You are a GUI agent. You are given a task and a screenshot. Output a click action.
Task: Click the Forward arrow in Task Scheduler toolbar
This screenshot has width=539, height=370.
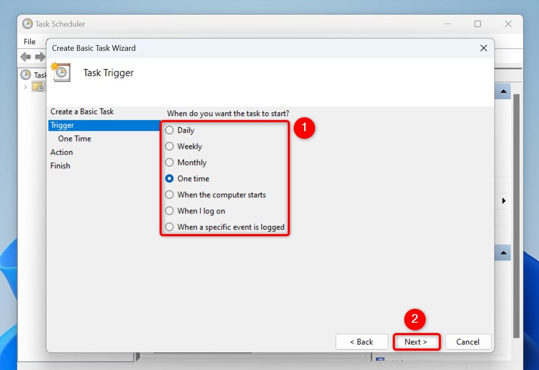[x=40, y=57]
